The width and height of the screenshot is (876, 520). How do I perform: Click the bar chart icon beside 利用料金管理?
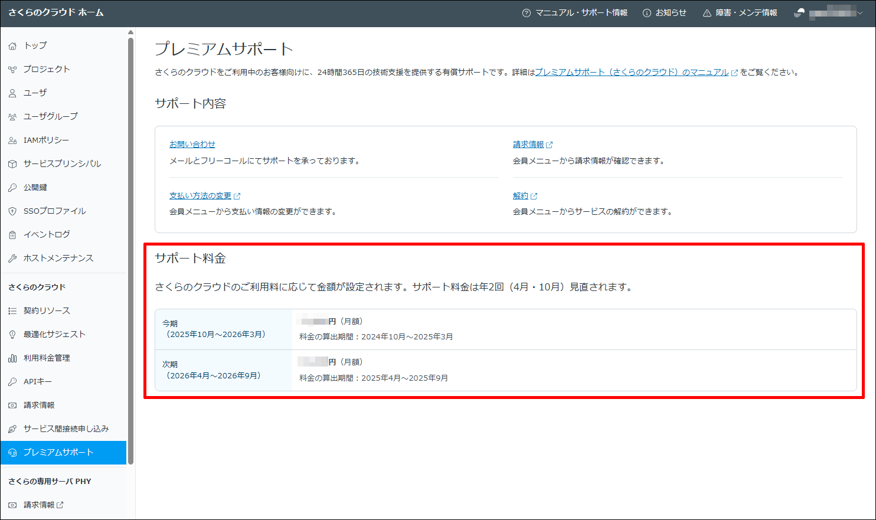[x=12, y=358]
